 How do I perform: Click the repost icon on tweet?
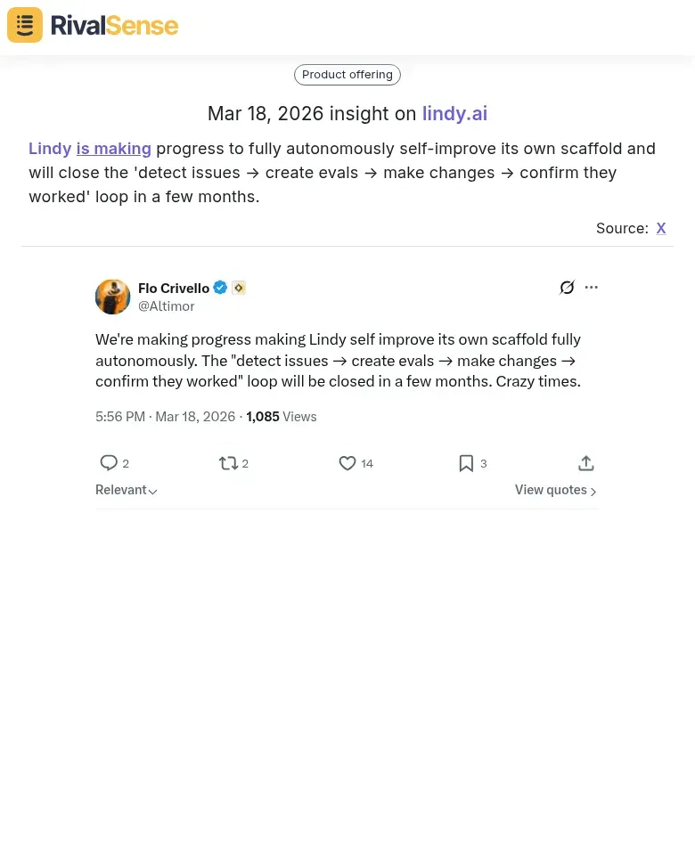[228, 463]
